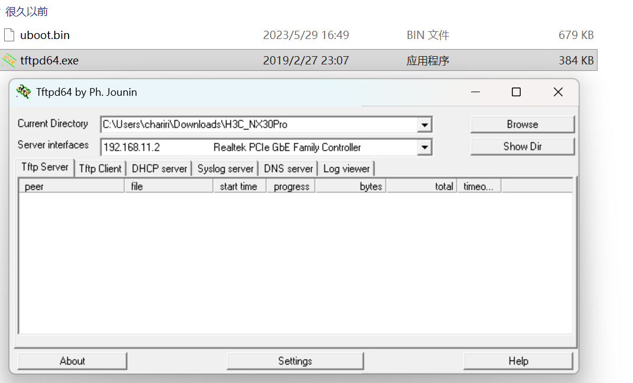Sort transfers by the peer column header
Image resolution: width=633 pixels, height=383 pixels.
(71, 186)
